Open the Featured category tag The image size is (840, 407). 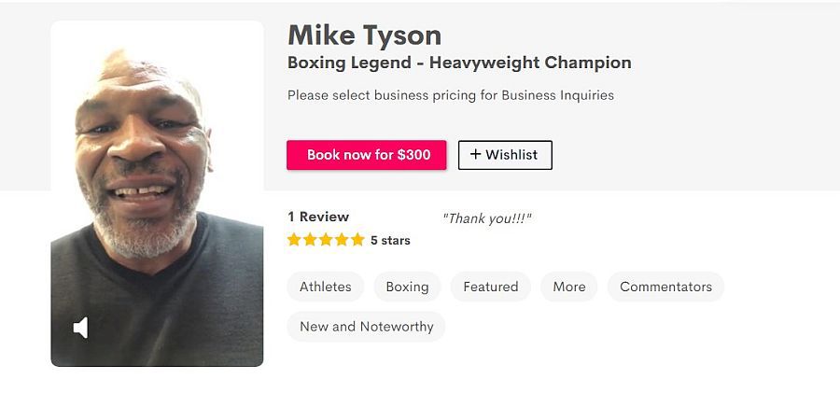coord(490,287)
